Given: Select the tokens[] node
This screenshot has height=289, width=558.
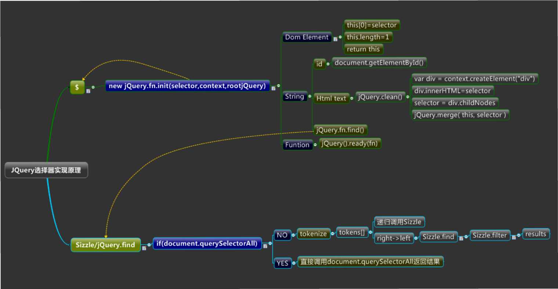Looking at the screenshot, I should pos(352,232).
